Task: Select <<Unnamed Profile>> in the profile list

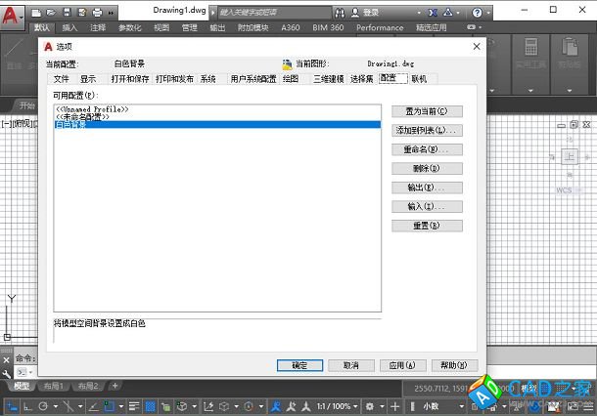Action: (x=92, y=109)
